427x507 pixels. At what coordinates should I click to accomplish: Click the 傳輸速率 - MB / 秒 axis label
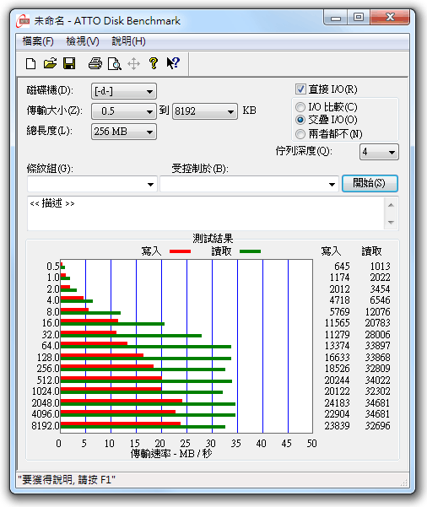click(x=171, y=453)
